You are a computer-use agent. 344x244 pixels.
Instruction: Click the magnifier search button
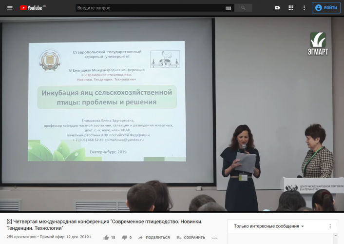pyautogui.click(x=243, y=8)
